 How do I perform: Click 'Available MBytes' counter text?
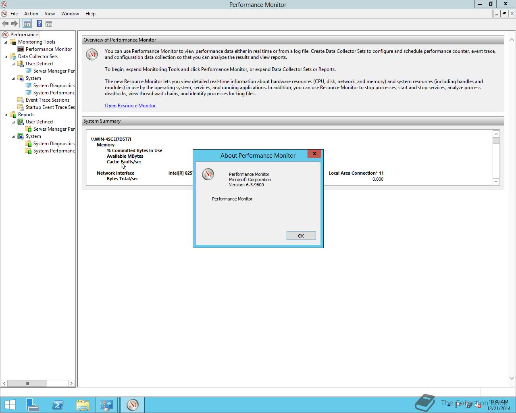coord(125,156)
